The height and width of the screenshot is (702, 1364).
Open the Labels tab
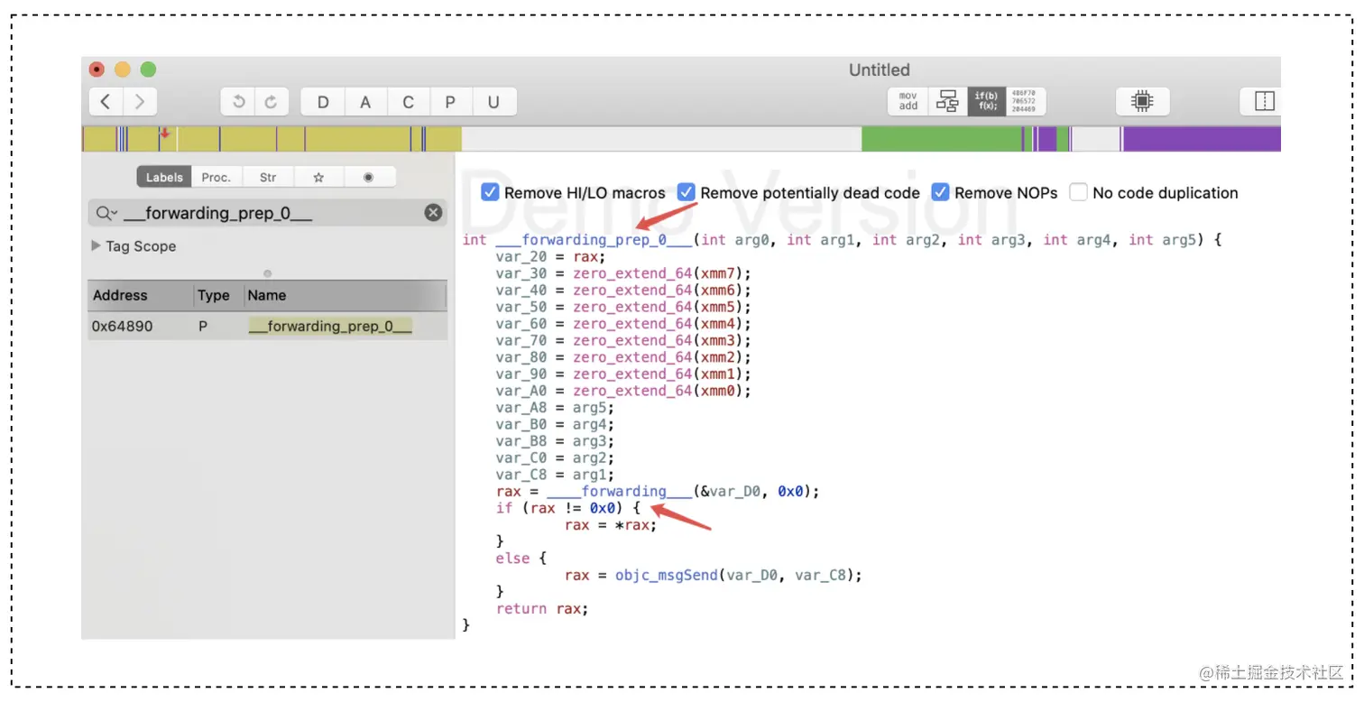tap(164, 177)
